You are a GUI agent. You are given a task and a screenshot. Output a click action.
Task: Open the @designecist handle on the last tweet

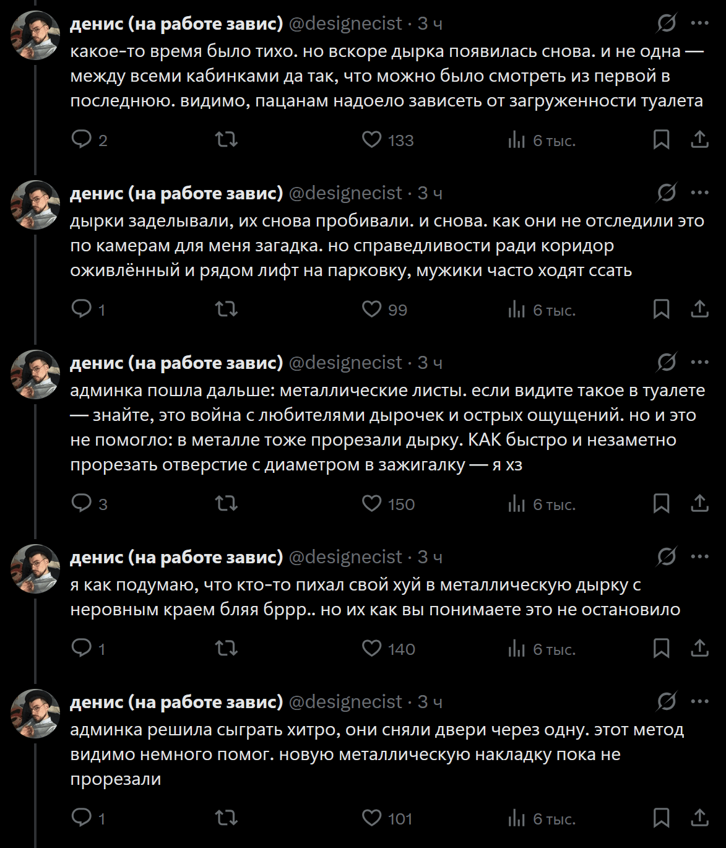pyautogui.click(x=345, y=702)
